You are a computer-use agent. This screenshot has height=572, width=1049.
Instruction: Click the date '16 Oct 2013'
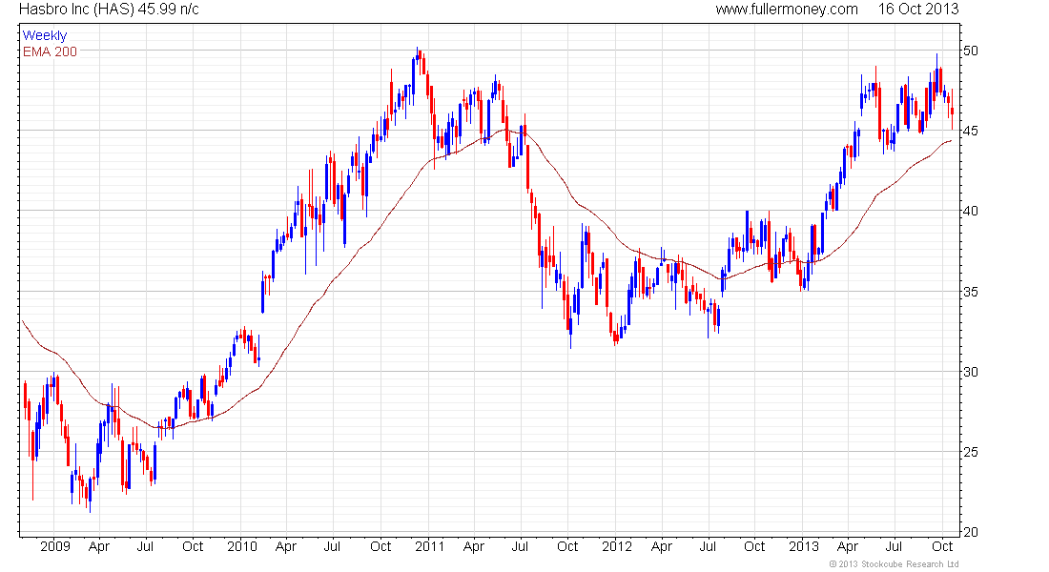917,10
